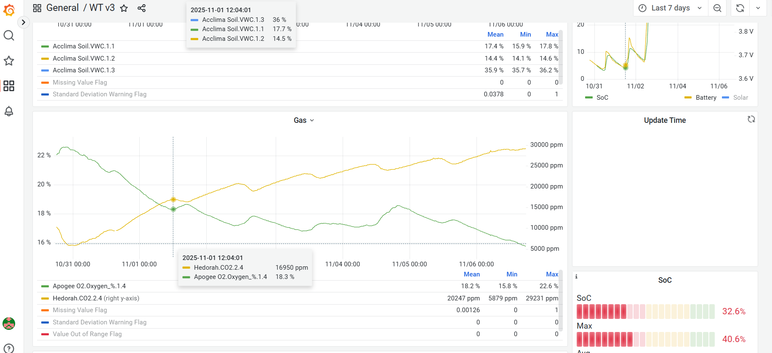Viewport: 772px width, 353px height.
Task: Sort soil legend by the Max column
Action: [552, 35]
